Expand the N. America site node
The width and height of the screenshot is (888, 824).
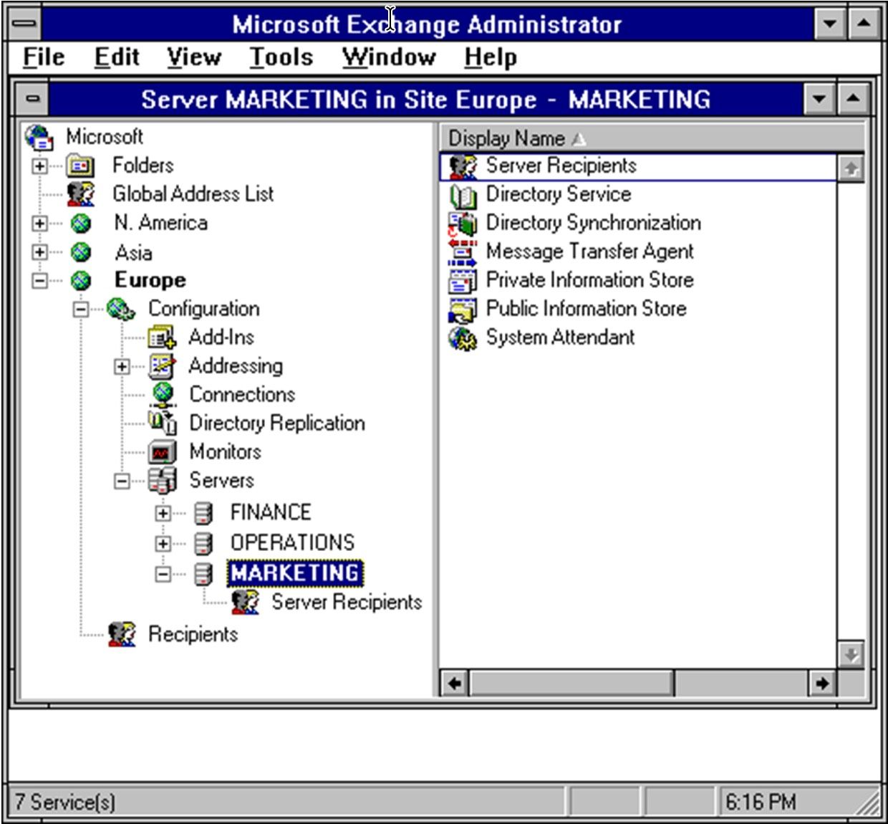point(40,223)
